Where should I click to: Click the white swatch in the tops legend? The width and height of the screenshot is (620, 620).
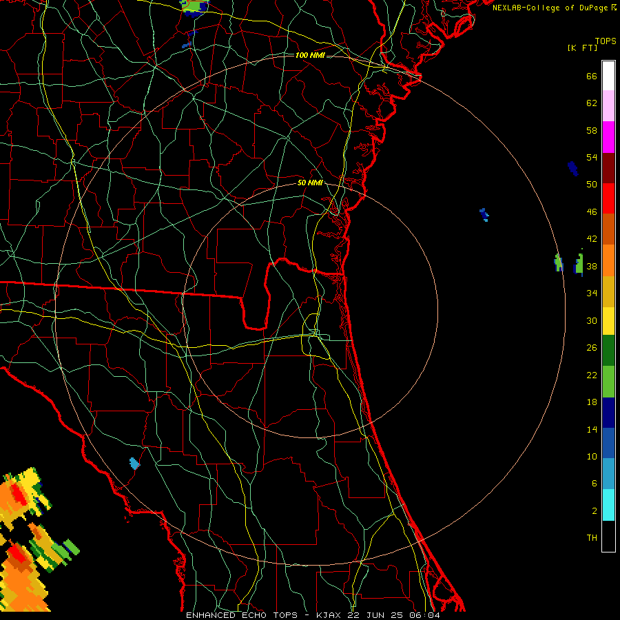pyautogui.click(x=608, y=76)
